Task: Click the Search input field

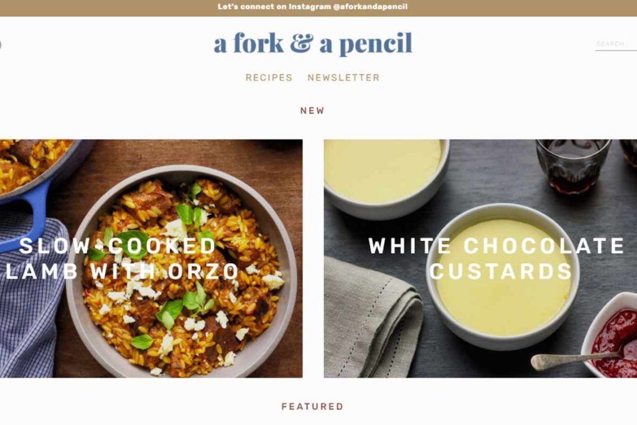Action: (616, 44)
